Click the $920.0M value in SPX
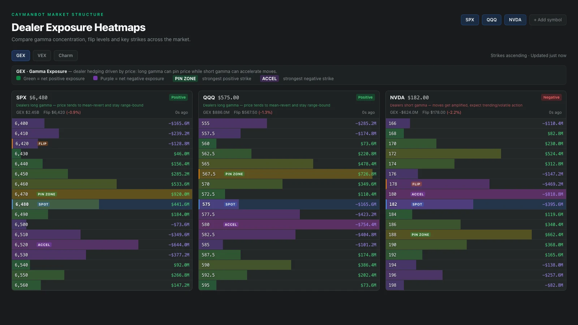The height and width of the screenshot is (325, 578). point(180,194)
